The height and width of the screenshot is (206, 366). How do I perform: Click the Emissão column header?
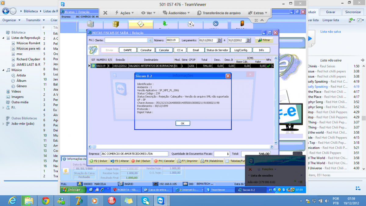coord(120,60)
